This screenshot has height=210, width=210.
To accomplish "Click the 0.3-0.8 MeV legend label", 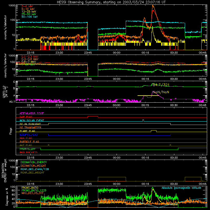I will (x=30, y=59).
